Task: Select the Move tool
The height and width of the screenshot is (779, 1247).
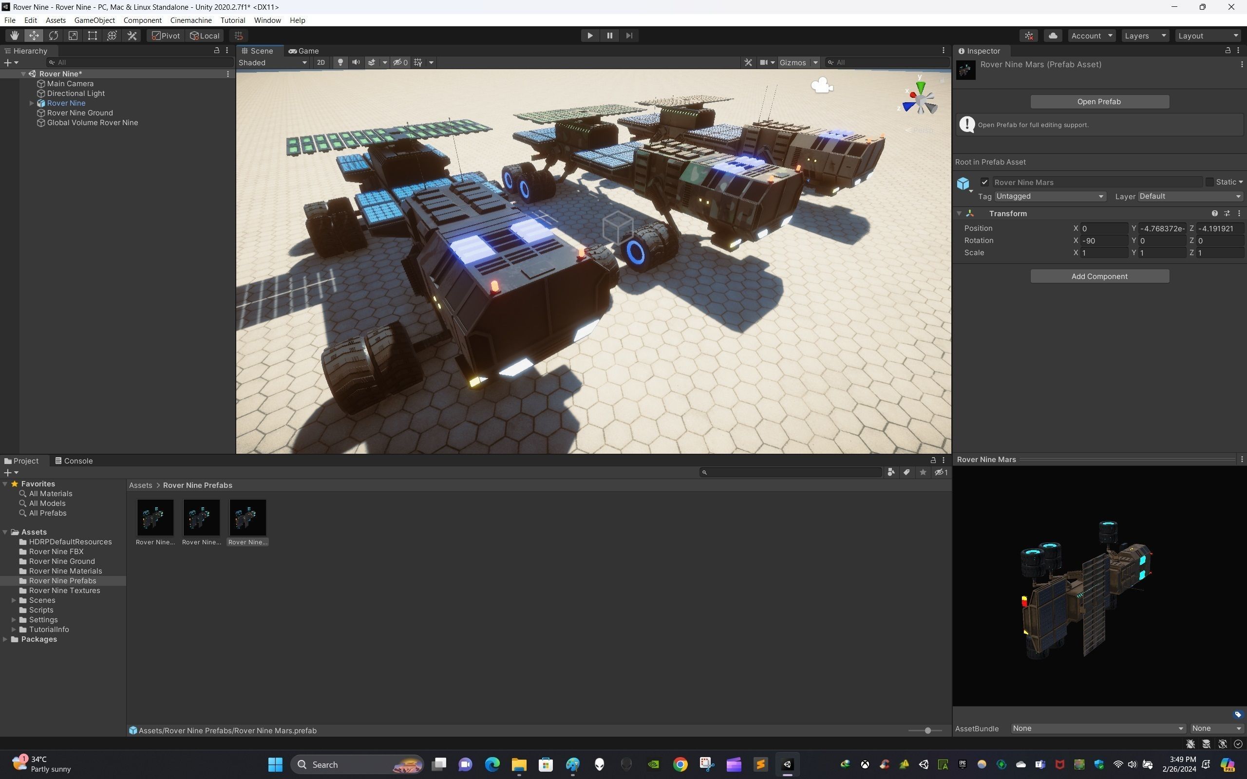Action: (34, 36)
